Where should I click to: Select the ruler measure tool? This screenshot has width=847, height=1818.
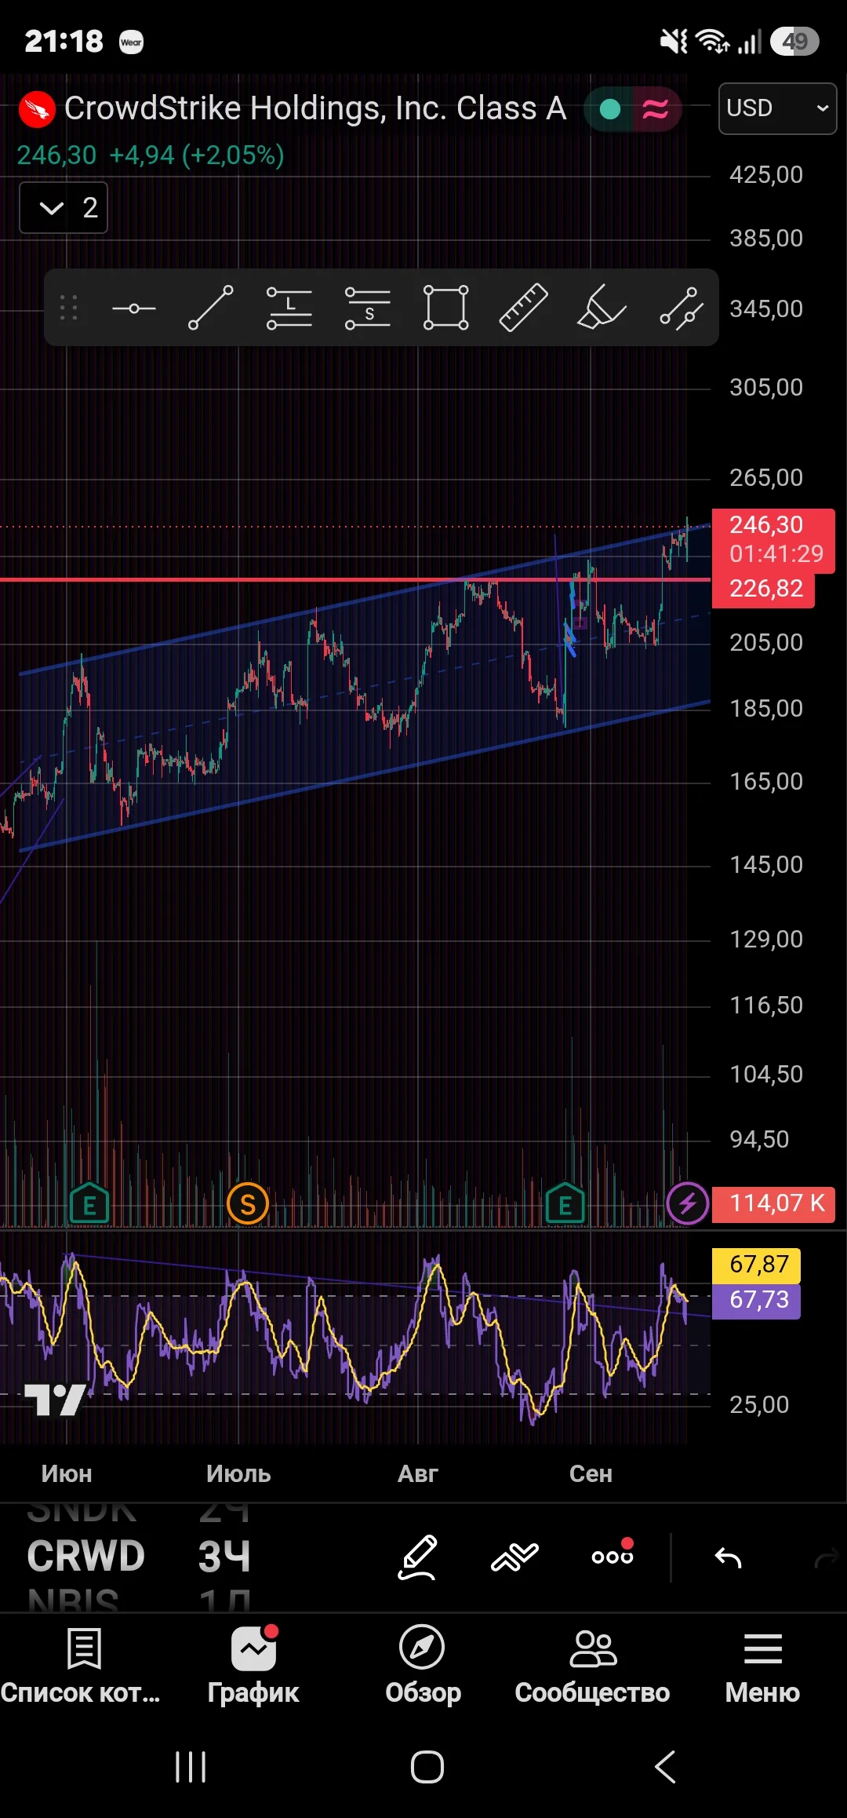[x=524, y=308]
